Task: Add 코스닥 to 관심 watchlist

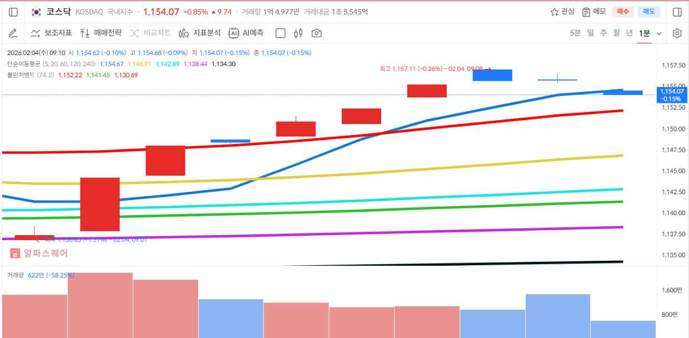Action: 562,12
